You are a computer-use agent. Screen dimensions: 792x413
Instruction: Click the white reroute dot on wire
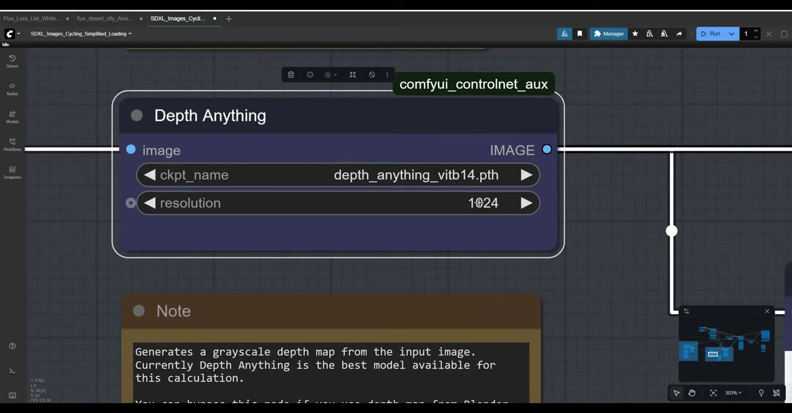point(671,231)
